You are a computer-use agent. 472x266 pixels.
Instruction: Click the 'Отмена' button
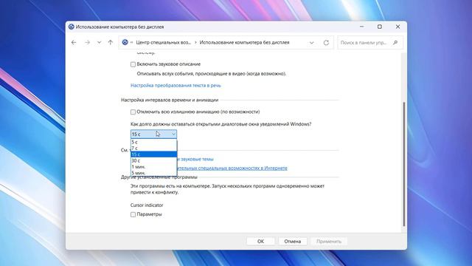click(292, 242)
